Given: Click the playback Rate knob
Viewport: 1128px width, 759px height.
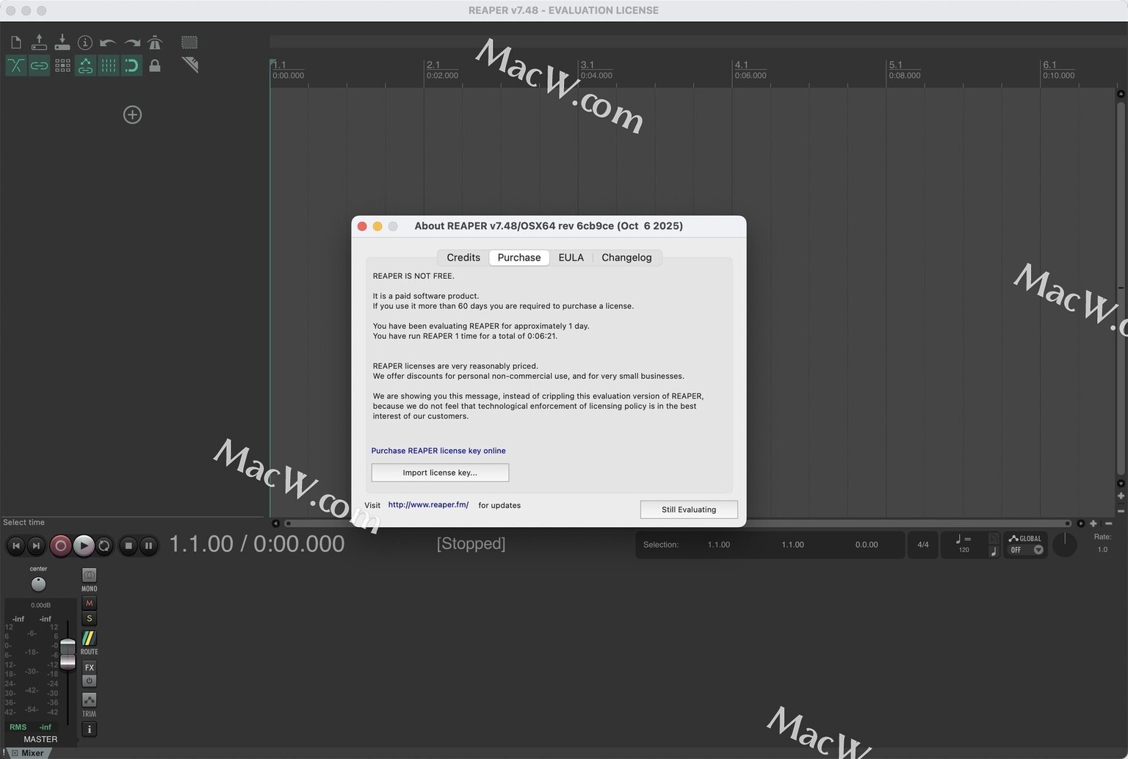Looking at the screenshot, I should [x=1065, y=544].
